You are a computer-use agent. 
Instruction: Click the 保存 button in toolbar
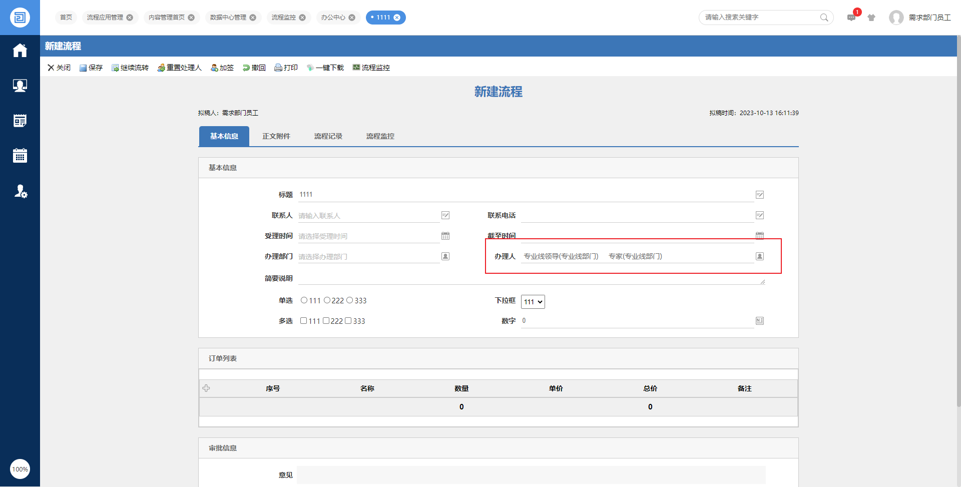(91, 68)
